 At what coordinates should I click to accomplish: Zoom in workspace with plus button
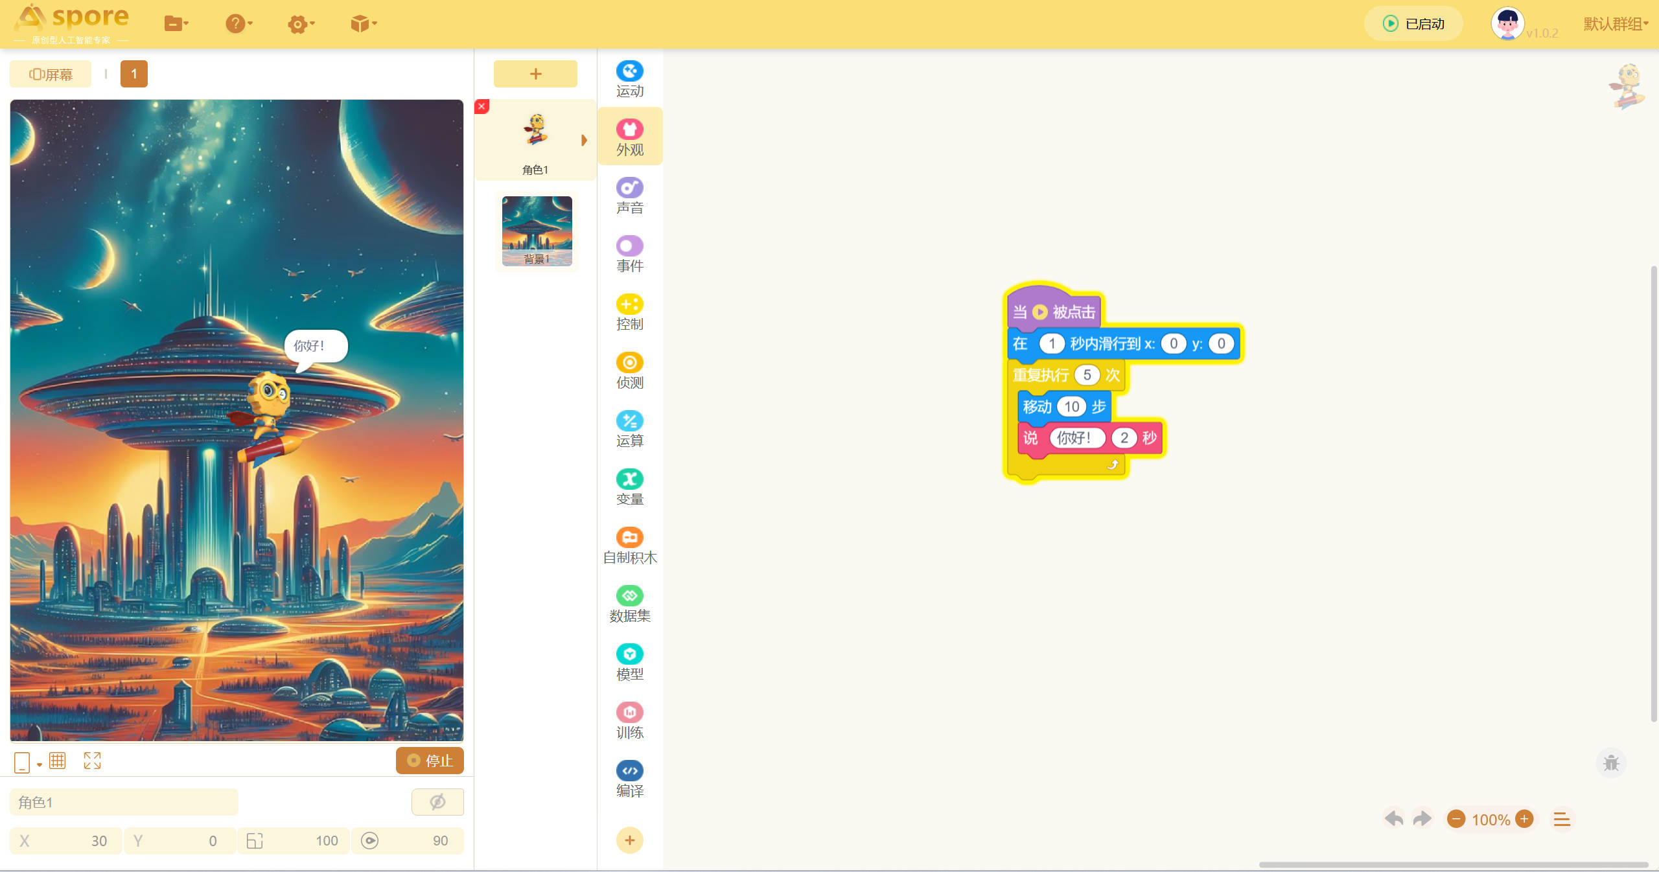click(1525, 819)
